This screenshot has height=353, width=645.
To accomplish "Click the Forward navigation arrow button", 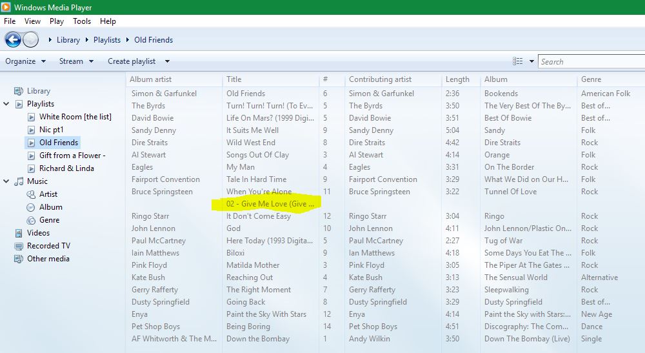I will click(31, 40).
